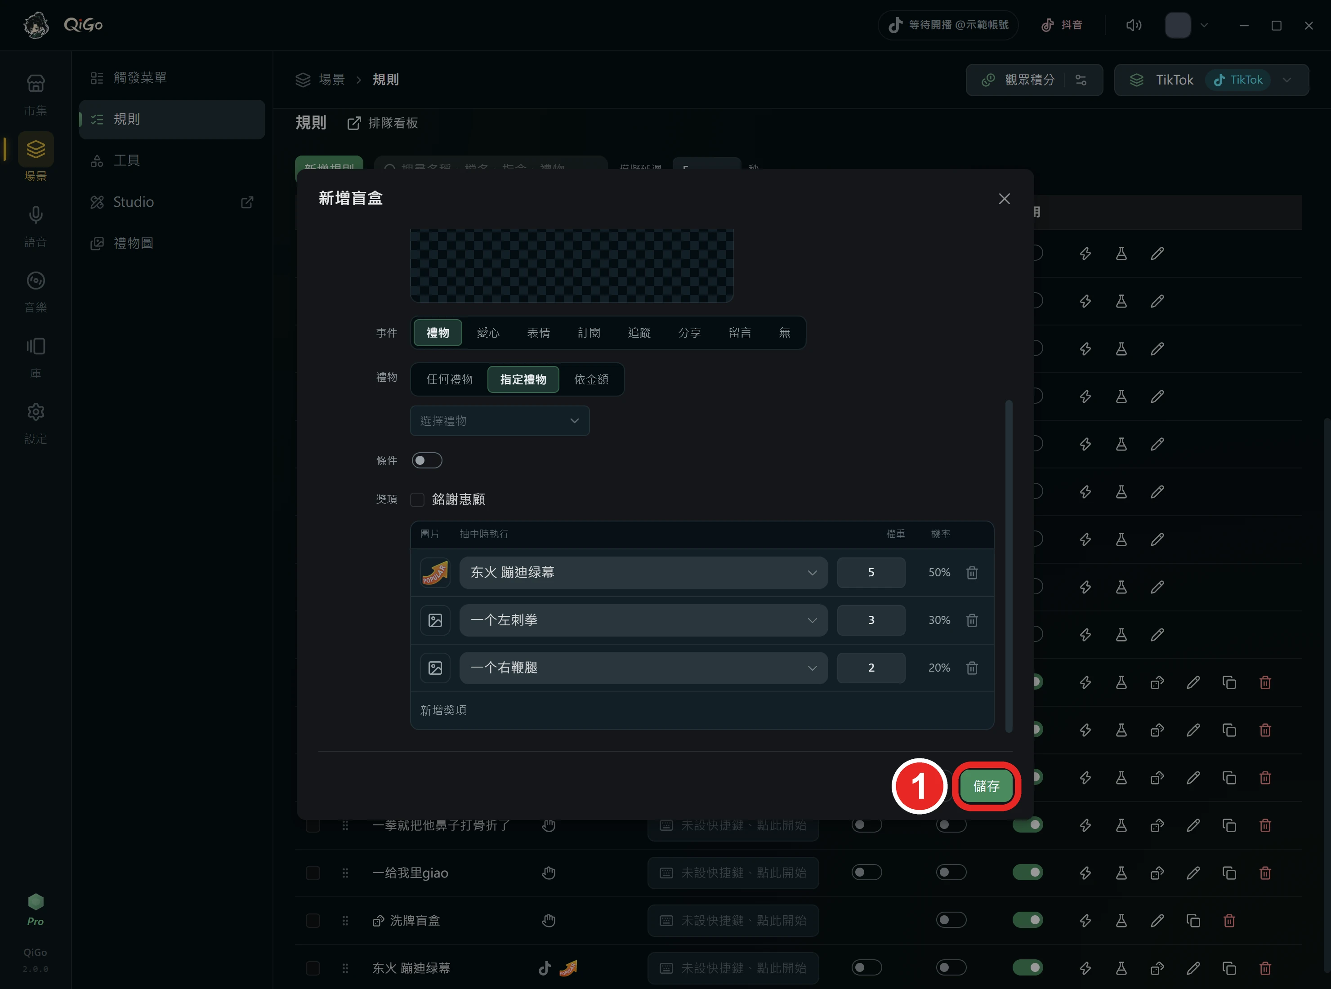The height and width of the screenshot is (989, 1331).
Task: Select checkbox for 洗牌盲盒 row
Action: click(x=313, y=920)
